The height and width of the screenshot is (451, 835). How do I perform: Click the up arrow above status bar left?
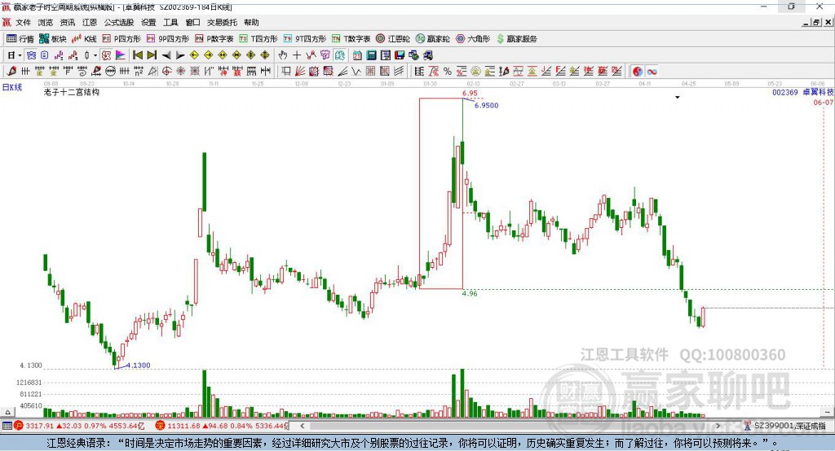(x=7, y=412)
